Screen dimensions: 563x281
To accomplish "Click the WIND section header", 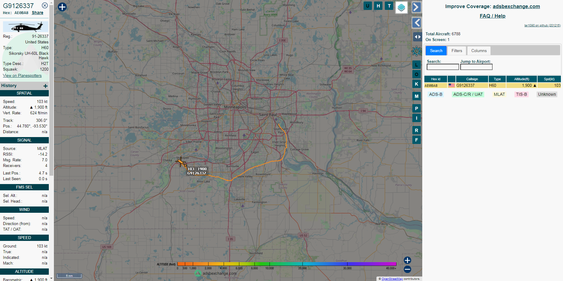I will click(24, 209).
